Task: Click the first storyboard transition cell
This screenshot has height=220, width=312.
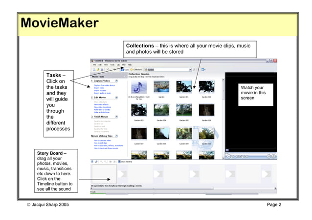Action: (122, 174)
